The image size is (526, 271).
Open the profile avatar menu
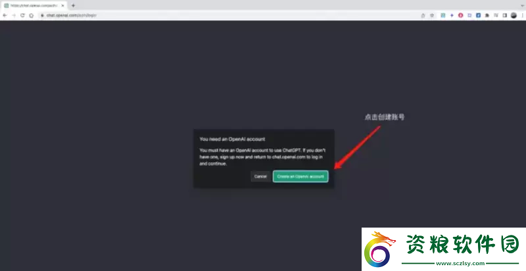(x=514, y=15)
